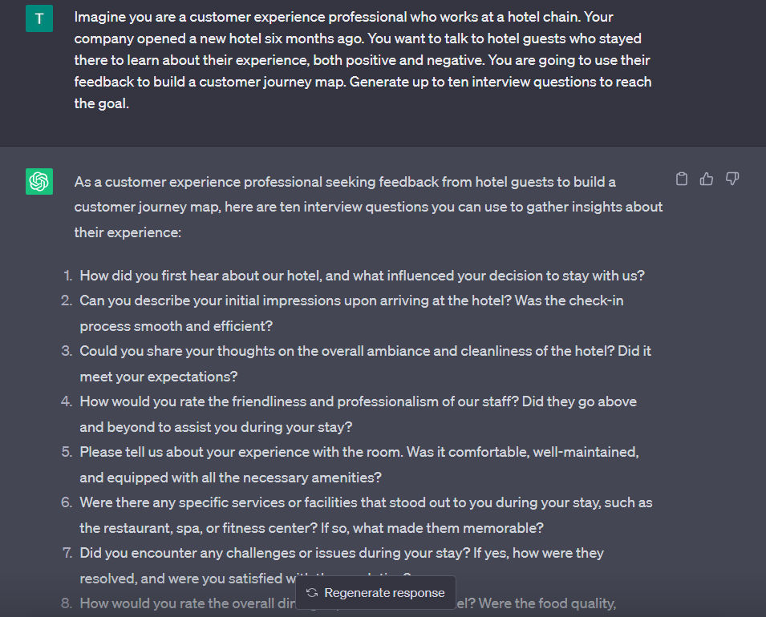Select question 1 about hearing of hotel
Screen dimensions: 766x617
[x=362, y=276]
